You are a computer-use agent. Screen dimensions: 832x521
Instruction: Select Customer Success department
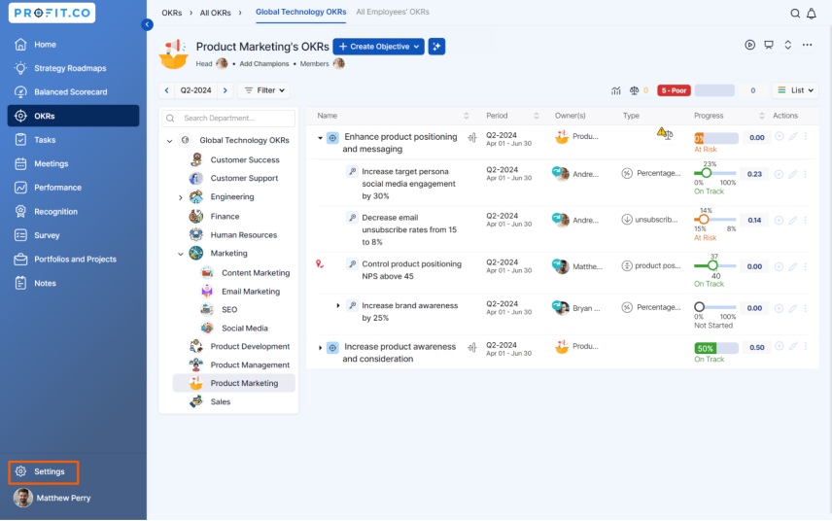[x=245, y=159]
